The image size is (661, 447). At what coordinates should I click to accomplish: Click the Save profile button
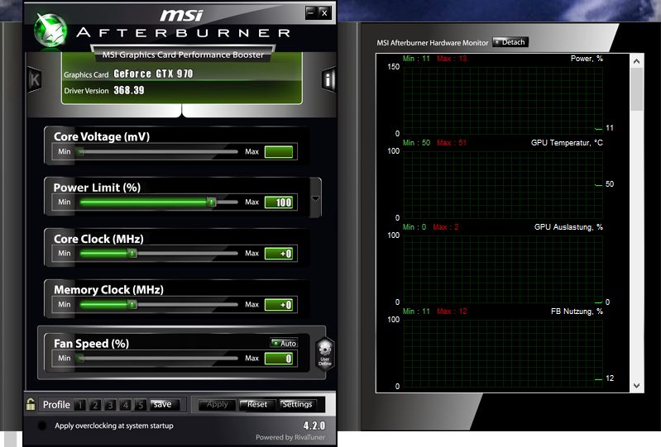click(x=165, y=405)
